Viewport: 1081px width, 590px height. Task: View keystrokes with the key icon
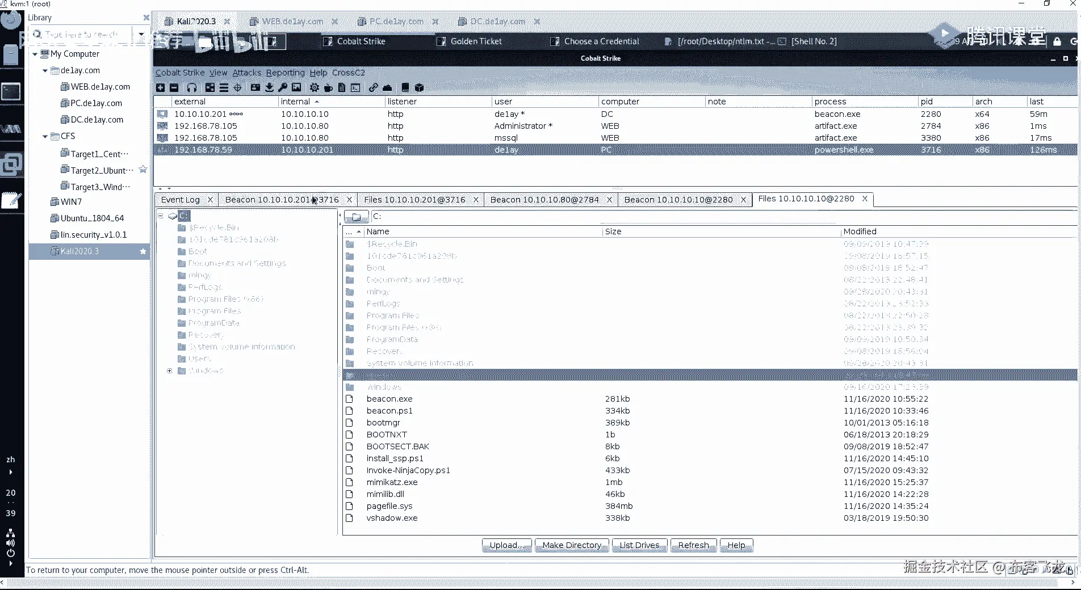pyautogui.click(x=283, y=87)
